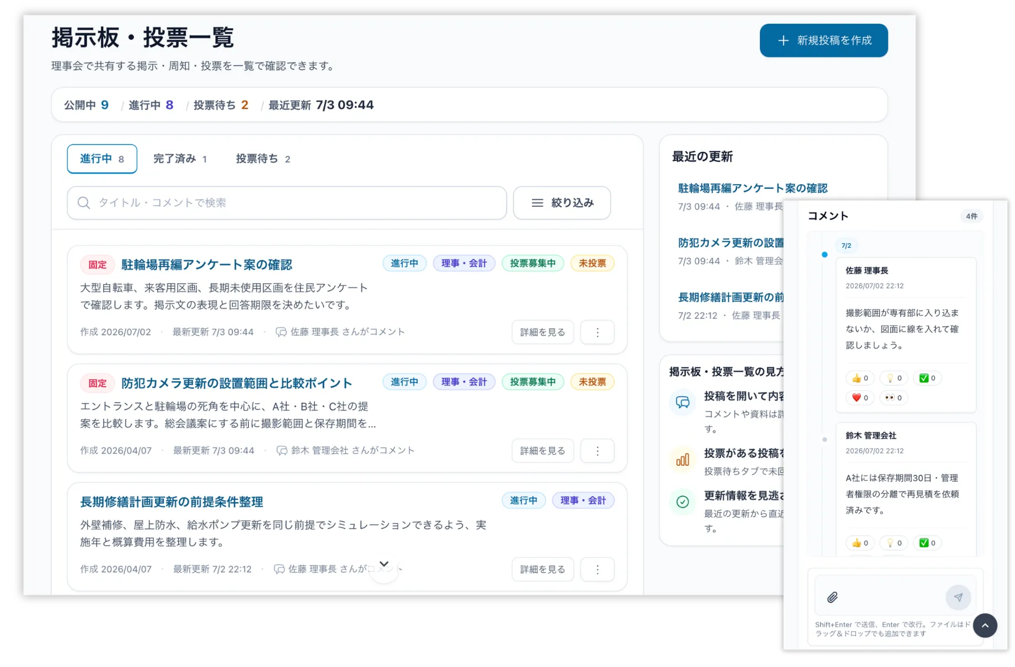
Task: Toggle heart reaction on 佐藤 理事長 comment
Action: tap(859, 398)
